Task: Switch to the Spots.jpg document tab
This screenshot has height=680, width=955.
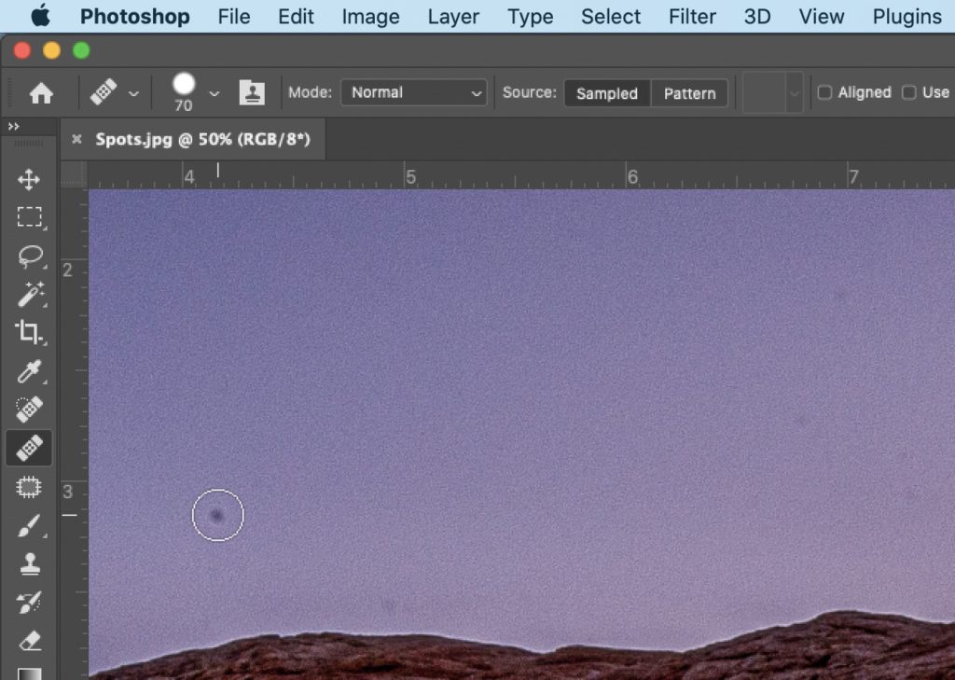Action: tap(202, 139)
